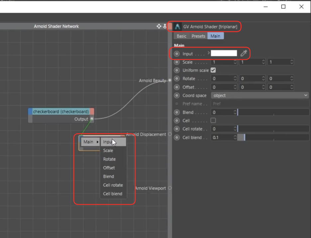
Task: Open the Coord space dropdown
Action: click(x=260, y=96)
